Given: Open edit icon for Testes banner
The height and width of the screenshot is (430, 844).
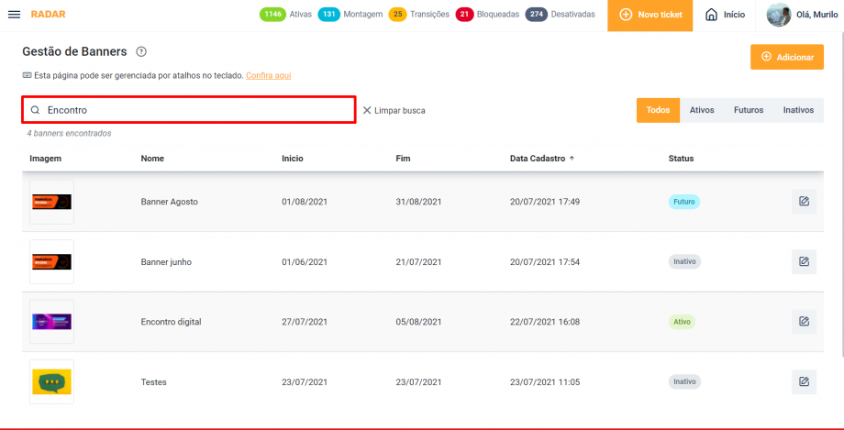Looking at the screenshot, I should [x=804, y=381].
